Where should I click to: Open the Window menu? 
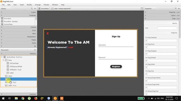point(55,5)
